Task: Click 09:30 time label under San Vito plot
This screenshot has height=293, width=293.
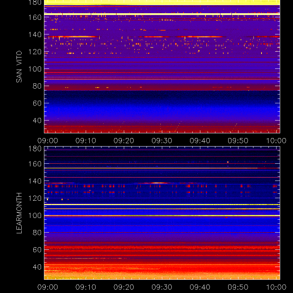Action: pos(162,141)
